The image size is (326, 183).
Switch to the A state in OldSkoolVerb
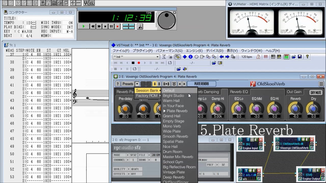(155, 84)
